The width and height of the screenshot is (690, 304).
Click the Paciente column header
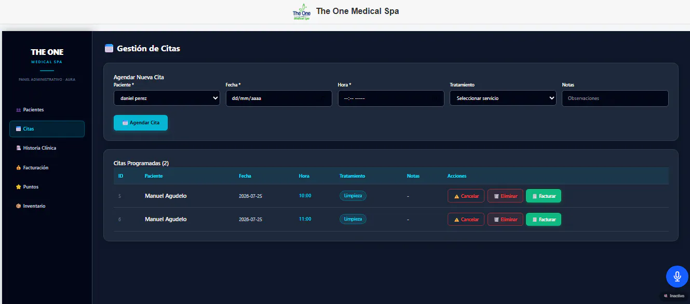[154, 176]
